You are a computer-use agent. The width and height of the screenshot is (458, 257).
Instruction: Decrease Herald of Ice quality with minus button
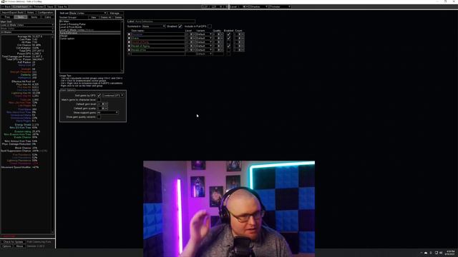point(222,50)
